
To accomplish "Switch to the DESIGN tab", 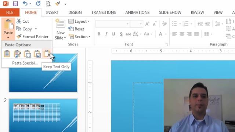I will point(75,12).
